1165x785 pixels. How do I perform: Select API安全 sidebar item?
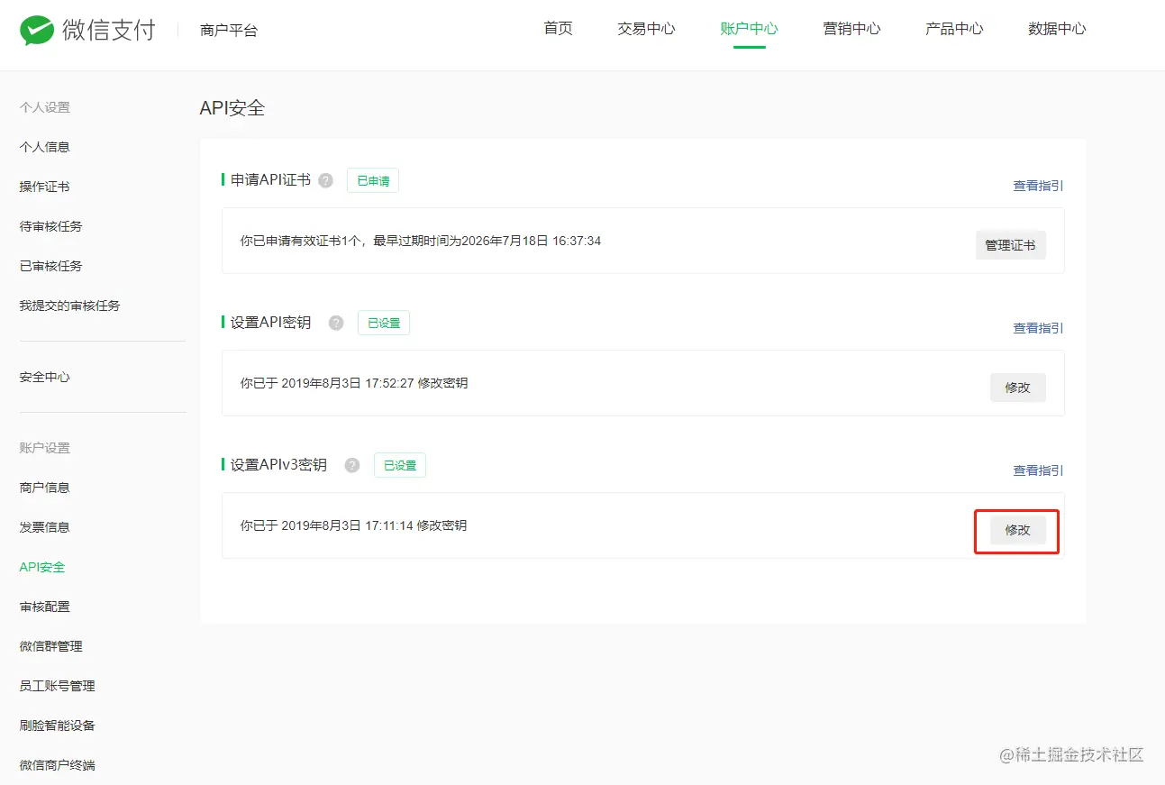coord(42,567)
